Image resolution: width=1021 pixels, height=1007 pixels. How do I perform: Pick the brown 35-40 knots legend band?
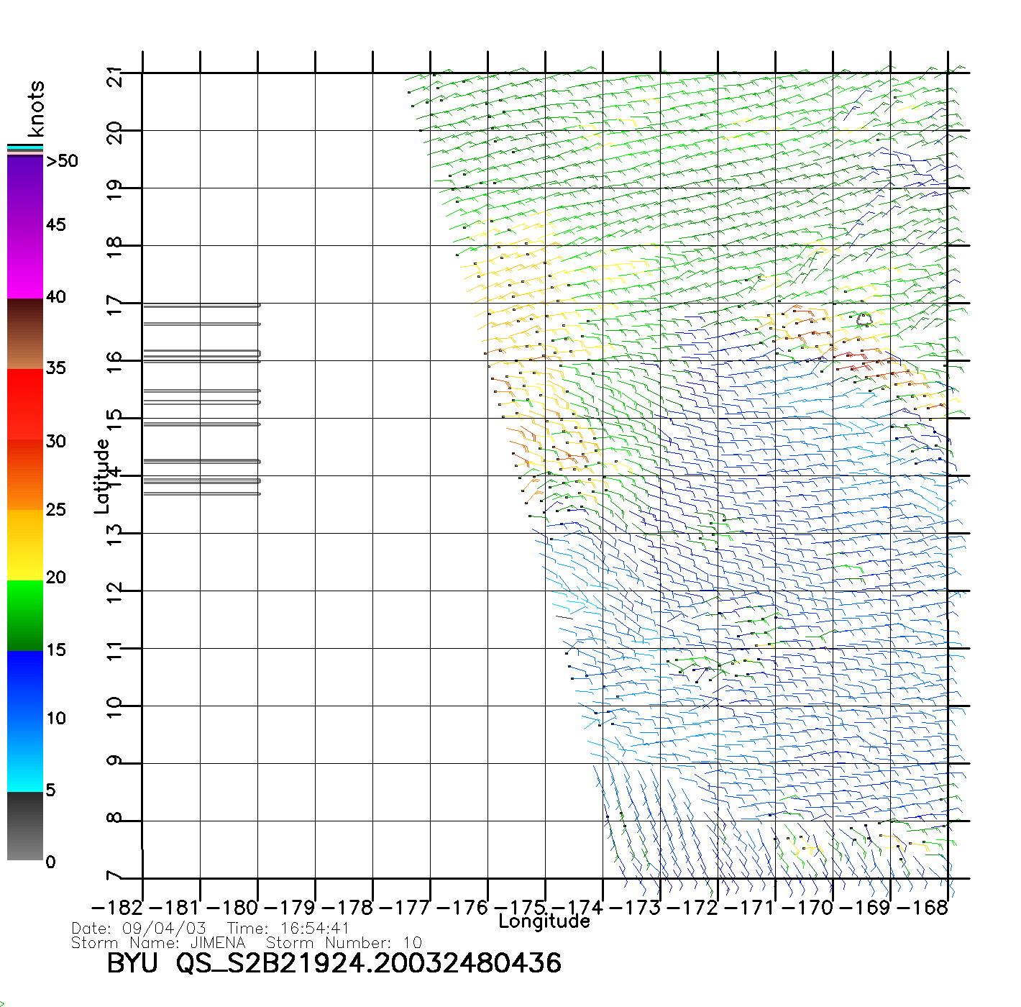24,334
